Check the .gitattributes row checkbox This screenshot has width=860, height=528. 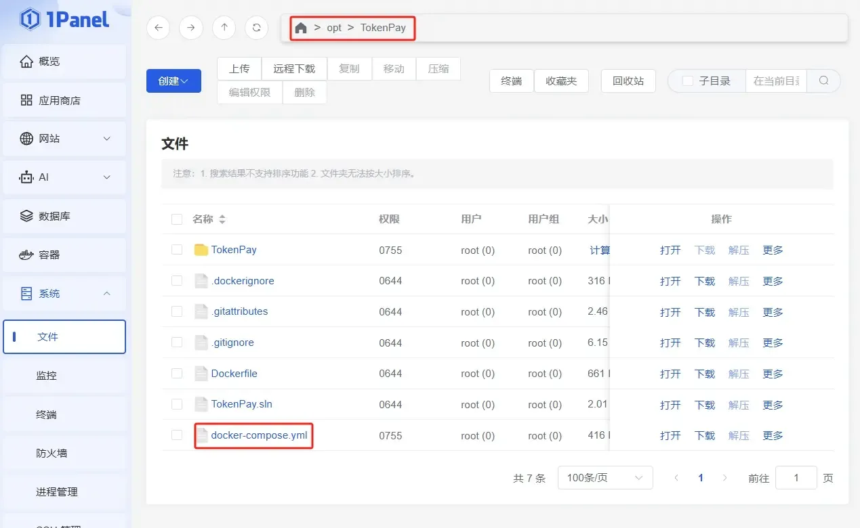(177, 311)
